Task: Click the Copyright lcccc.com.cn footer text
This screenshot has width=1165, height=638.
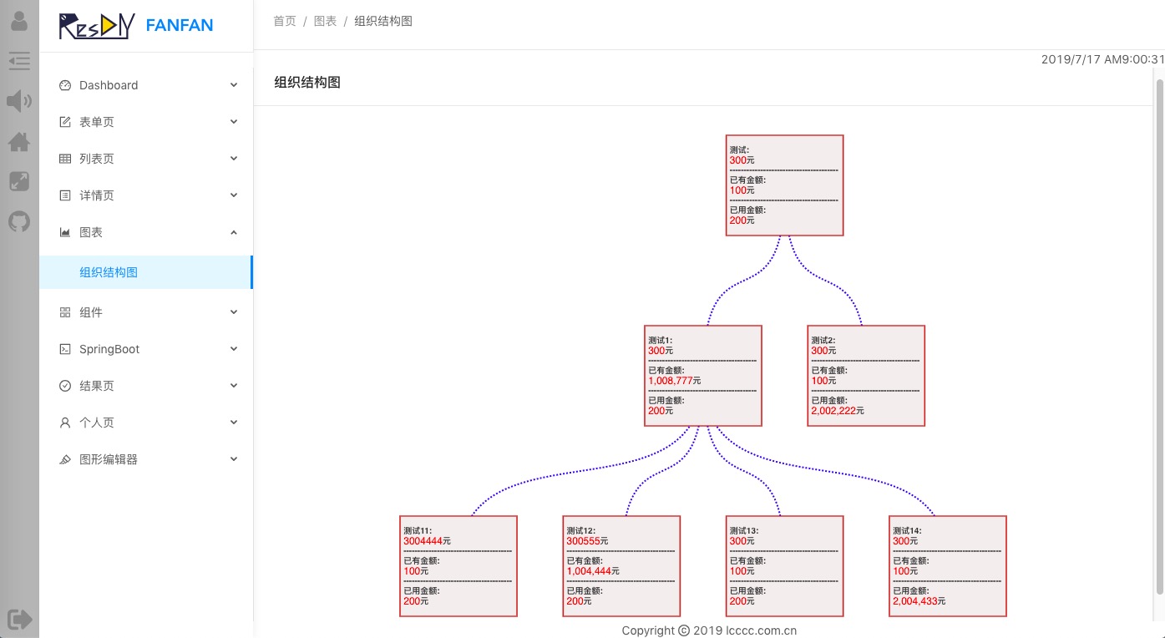Action: [709, 630]
